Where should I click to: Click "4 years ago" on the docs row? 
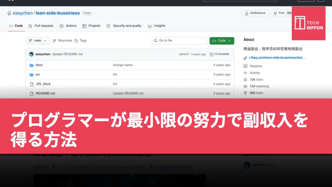[222, 65]
